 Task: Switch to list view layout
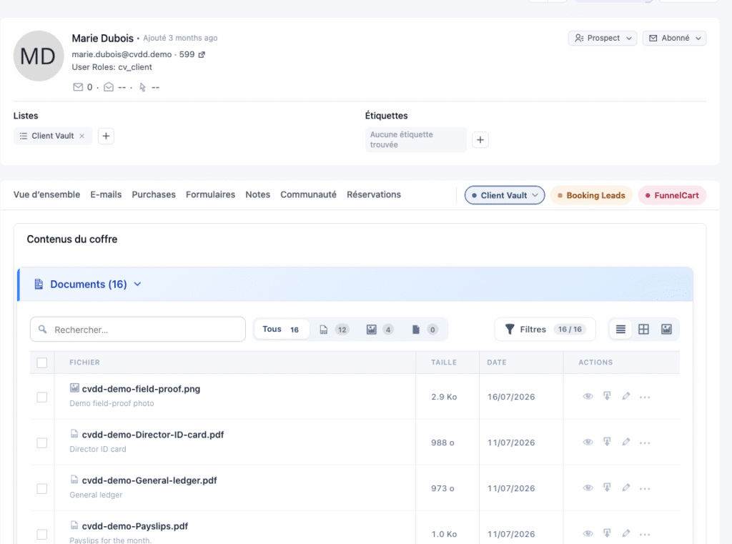(x=620, y=330)
